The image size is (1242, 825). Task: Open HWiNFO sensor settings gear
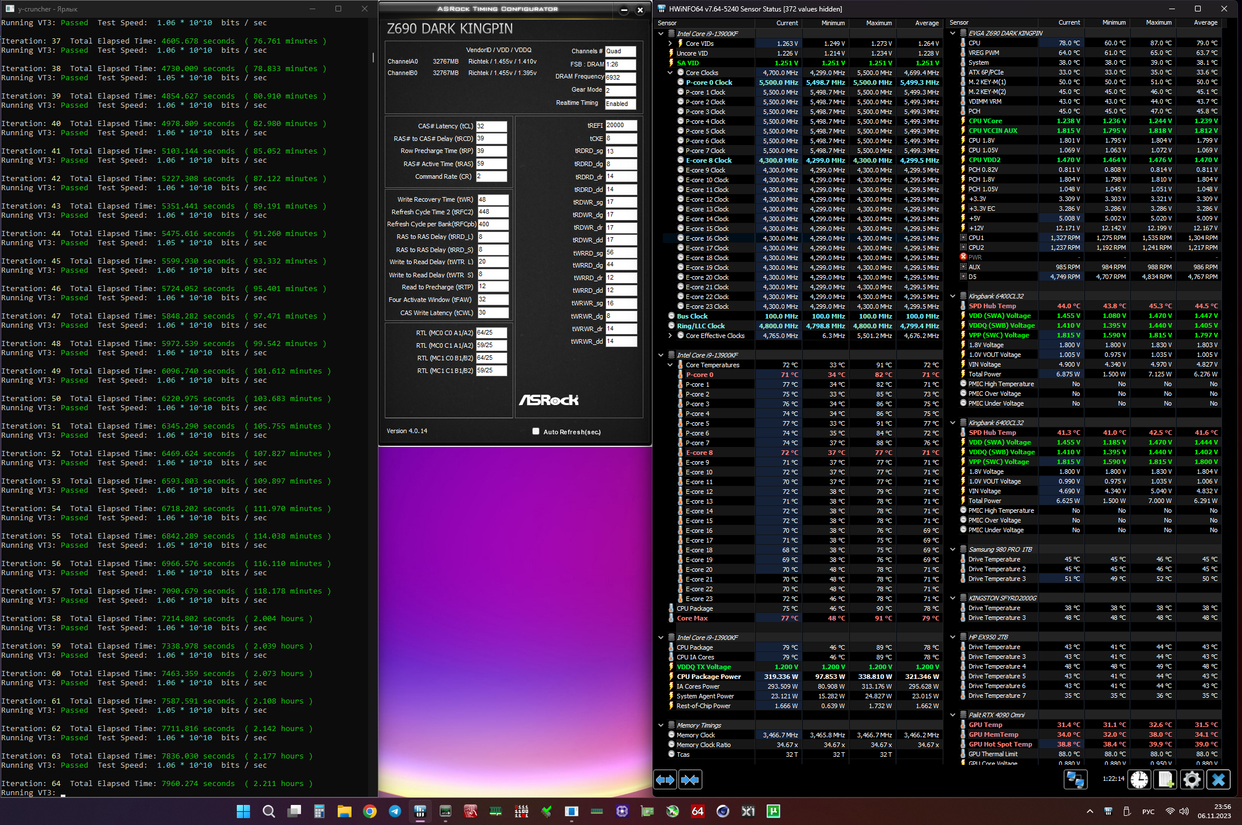click(x=1192, y=780)
